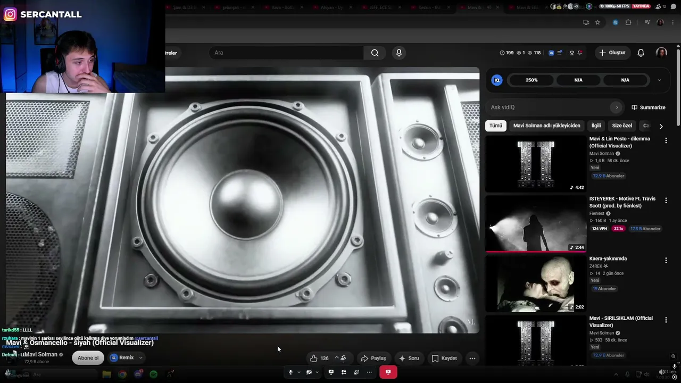Select the Mavi Solman adlı yükleyiciden chip
681x383 pixels.
pyautogui.click(x=547, y=126)
